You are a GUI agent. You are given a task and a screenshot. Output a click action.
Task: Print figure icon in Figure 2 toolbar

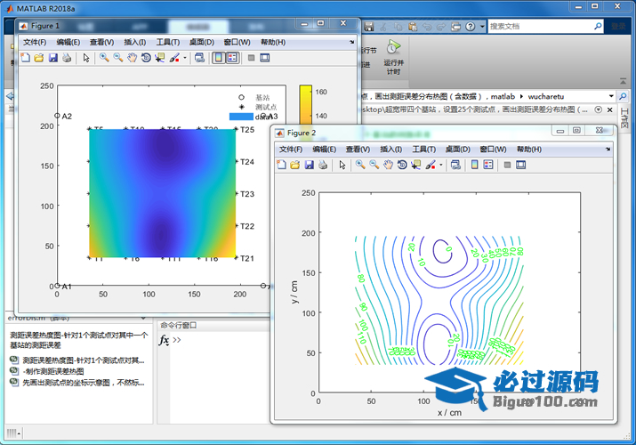(323, 165)
